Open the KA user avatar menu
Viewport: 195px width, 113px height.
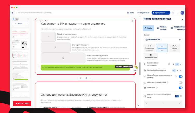[182, 13]
